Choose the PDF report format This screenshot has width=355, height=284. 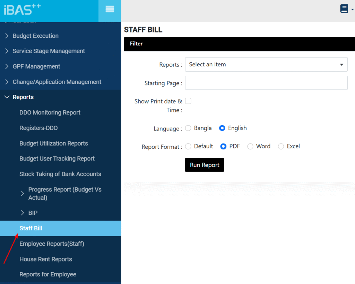click(224, 146)
